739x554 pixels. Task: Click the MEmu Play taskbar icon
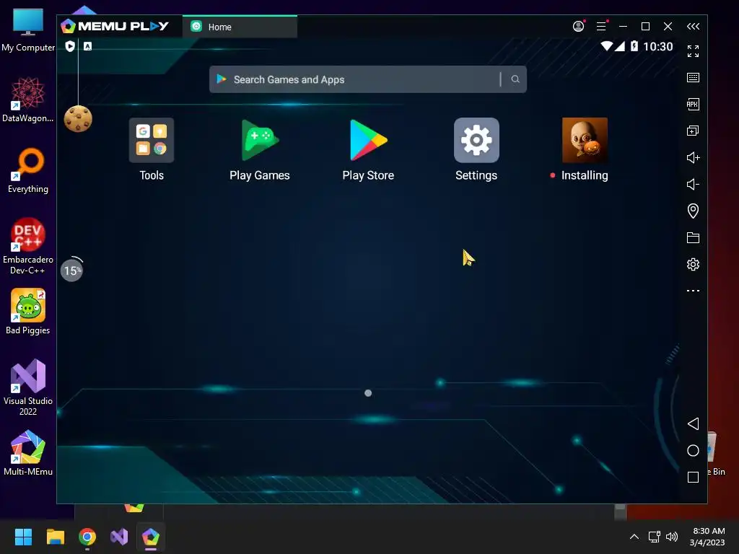pyautogui.click(x=151, y=537)
